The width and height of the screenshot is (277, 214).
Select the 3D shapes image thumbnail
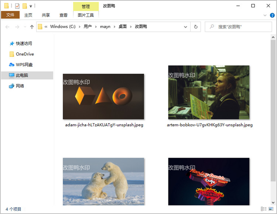coord(103,97)
